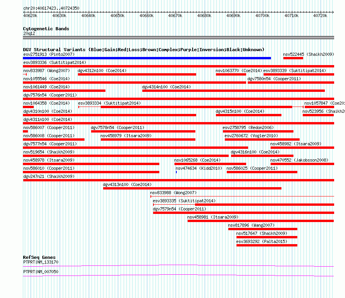345x298 pixels.
Task: Click dgv7577n54 (Cooper2011) label
Action: pyautogui.click(x=50, y=144)
